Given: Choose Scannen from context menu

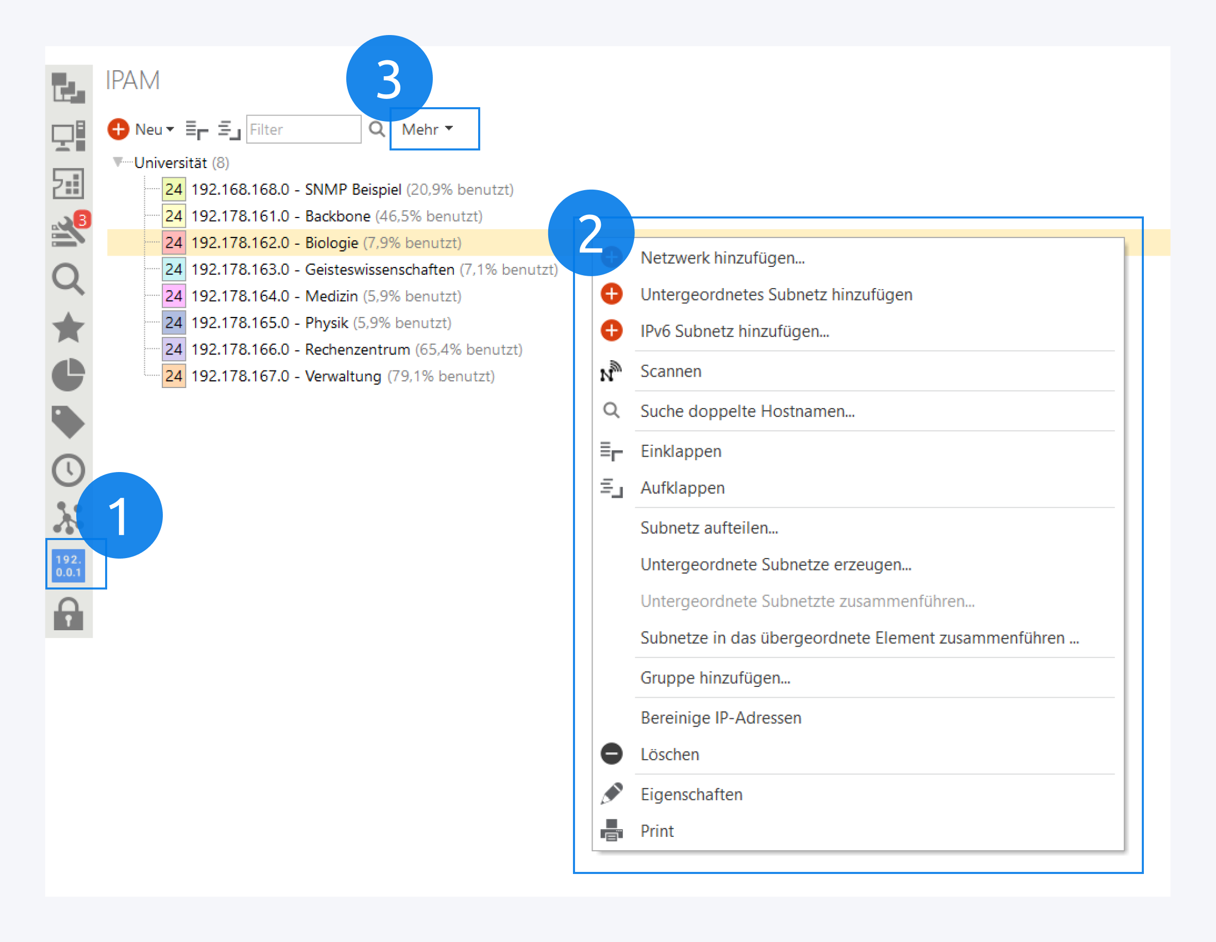Looking at the screenshot, I should (670, 372).
